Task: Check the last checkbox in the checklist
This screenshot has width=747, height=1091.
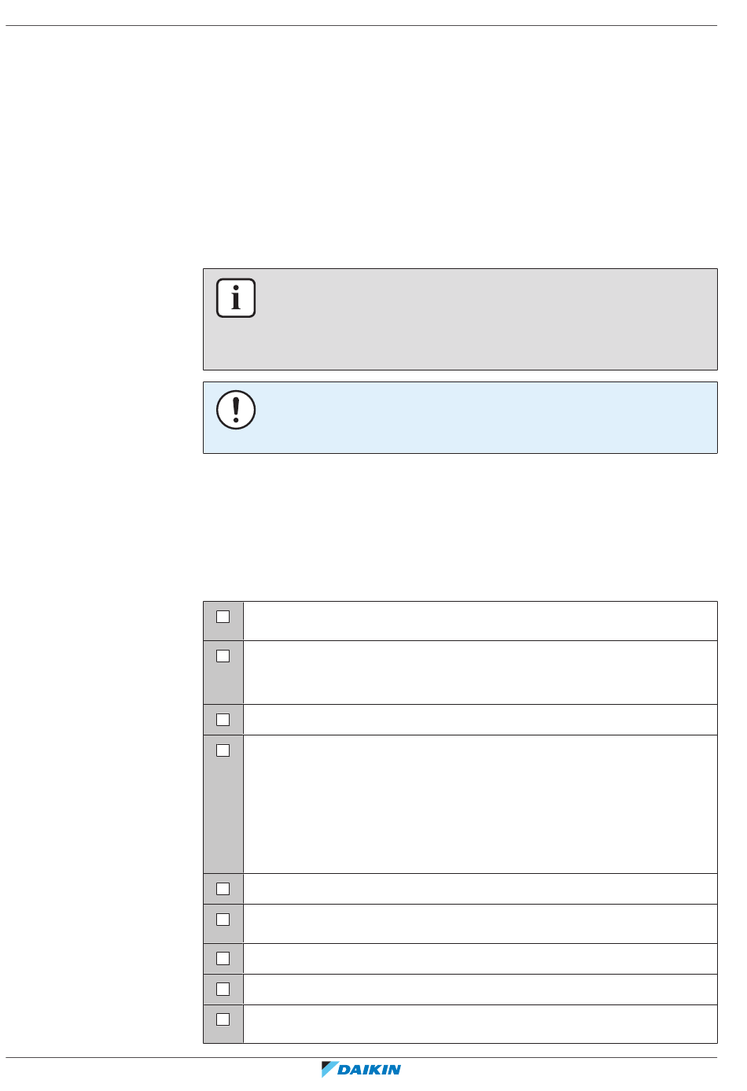Action: [223, 1019]
